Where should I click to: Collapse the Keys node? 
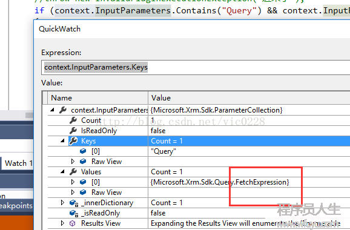[x=62, y=140]
